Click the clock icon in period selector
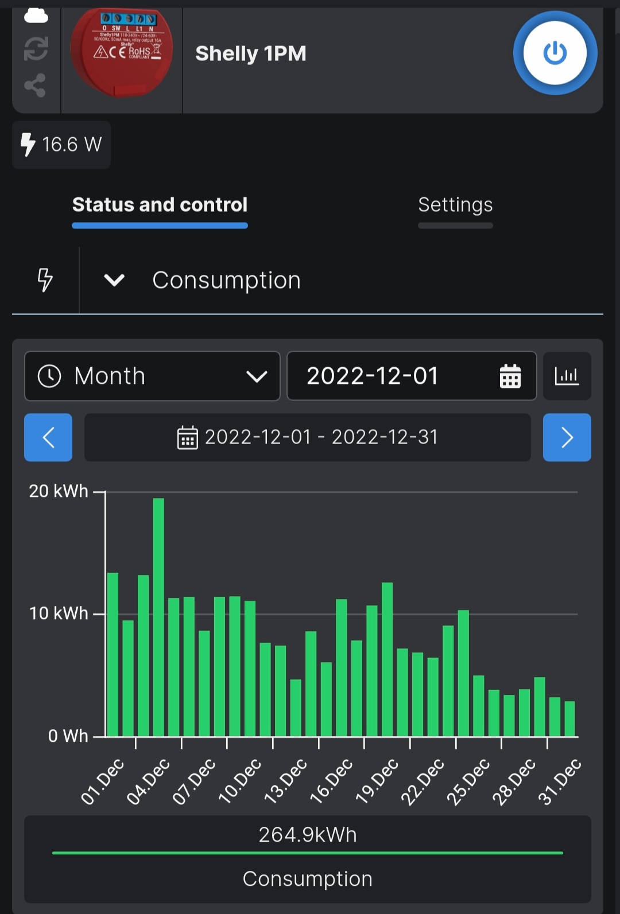The width and height of the screenshot is (620, 914). coord(49,376)
